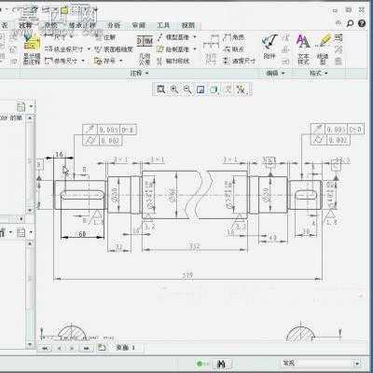Select the 角拐 jog tool
This screenshot has height=373, width=373.
click(234, 37)
